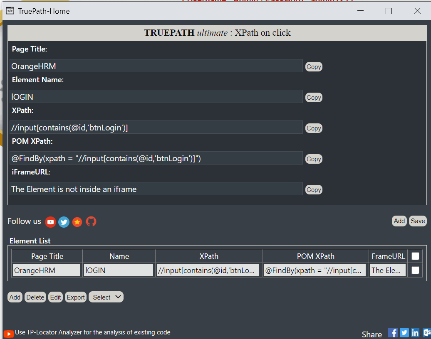431x339 pixels.
Task: Maximize the TruePath-Home window
Action: [x=389, y=11]
